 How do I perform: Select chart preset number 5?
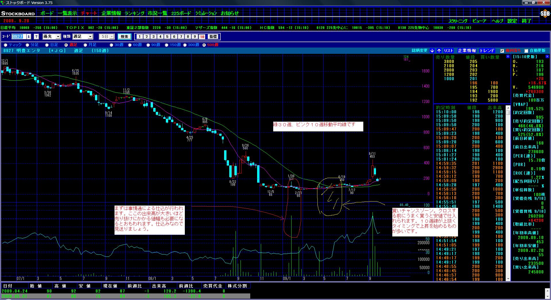167,37
